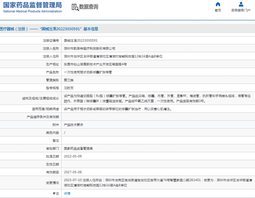Click the 型号规格 label
Viewport: 255px width, 198px height.
click(x=52, y=88)
